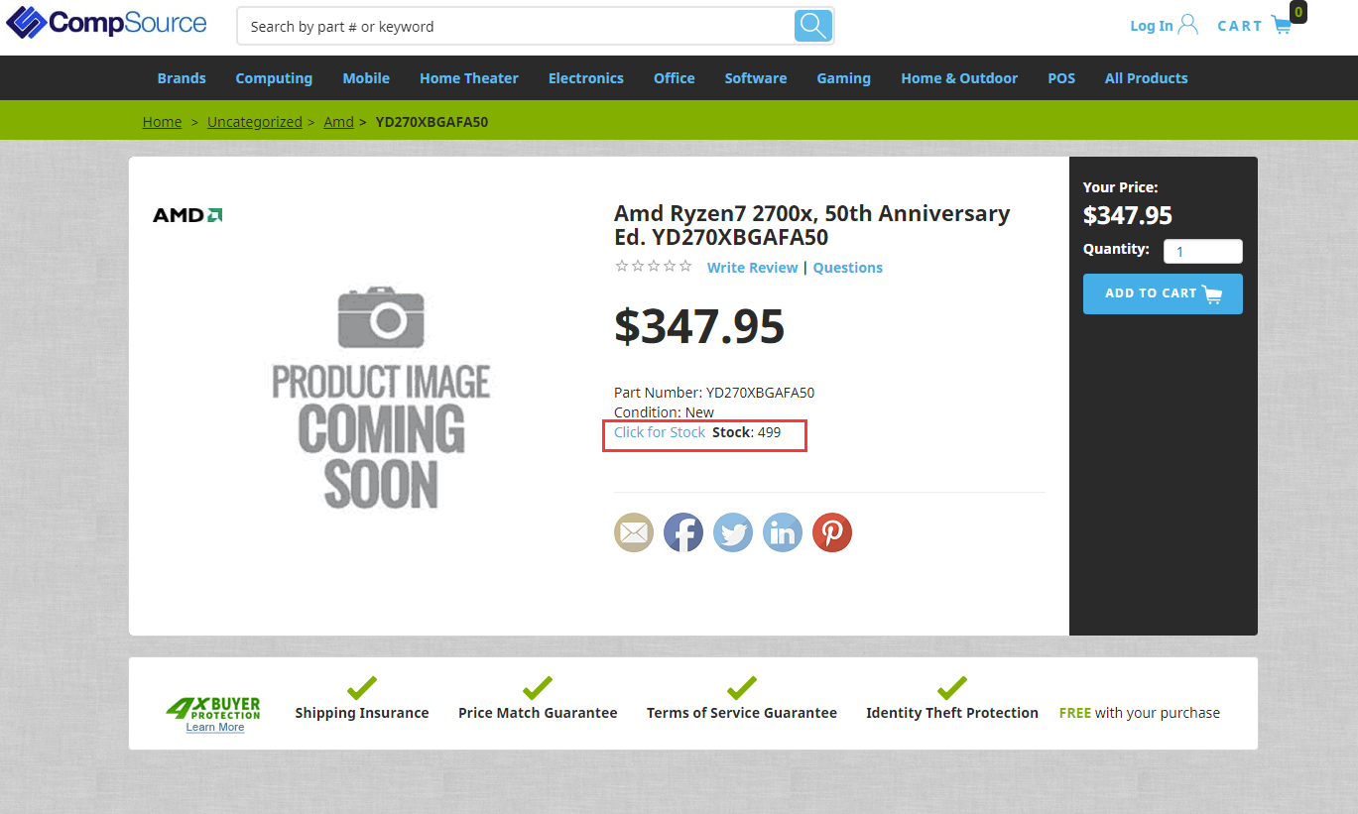
Task: Pin product on Pinterest
Action: click(832, 533)
